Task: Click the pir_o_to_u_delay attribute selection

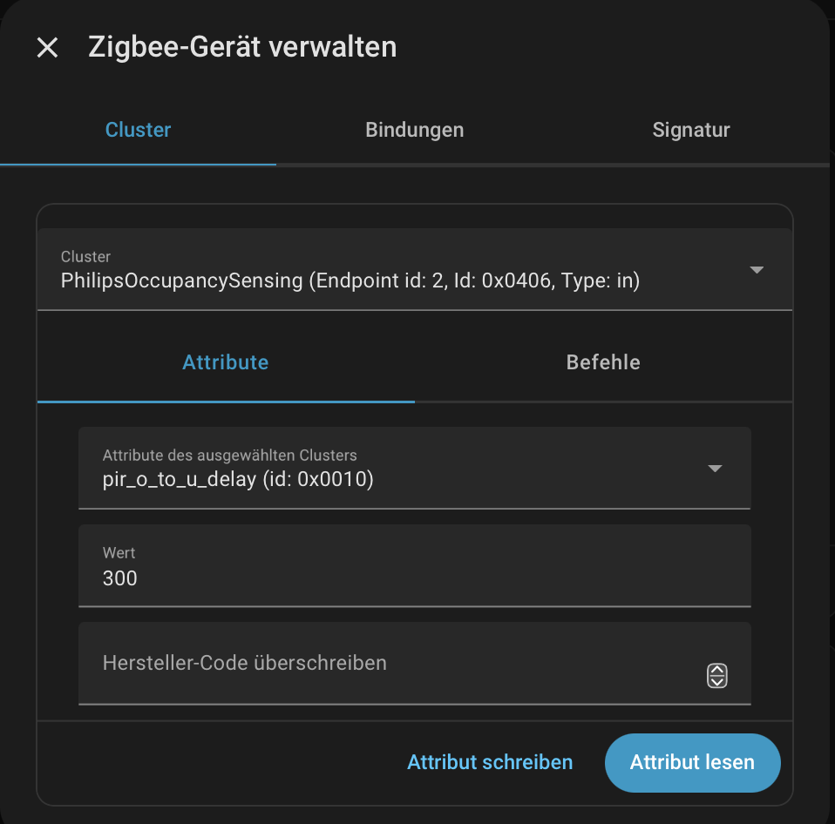Action: pos(238,479)
